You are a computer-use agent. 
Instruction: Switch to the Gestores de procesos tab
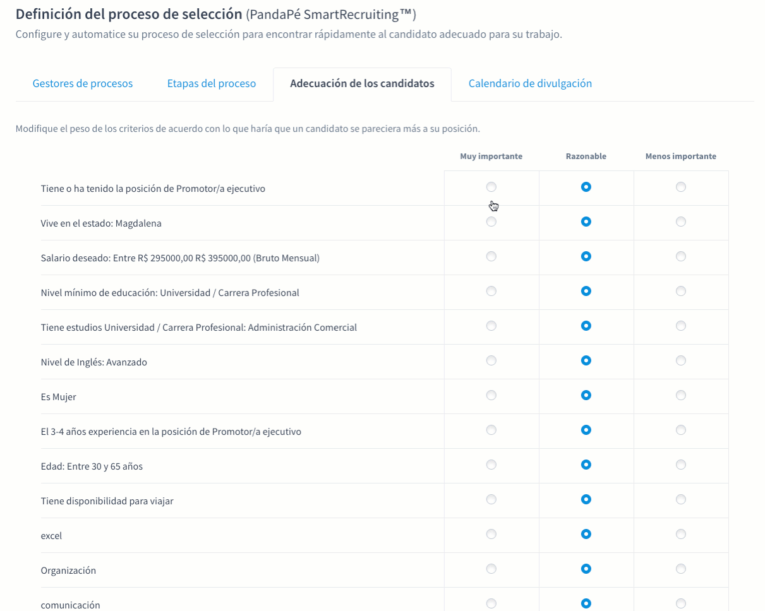(82, 83)
